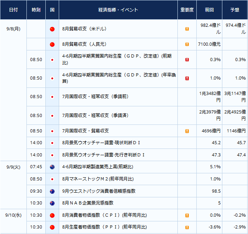Click GDP 改定値 (年率換算) event text
The image size is (248, 234).
pos(119,78)
